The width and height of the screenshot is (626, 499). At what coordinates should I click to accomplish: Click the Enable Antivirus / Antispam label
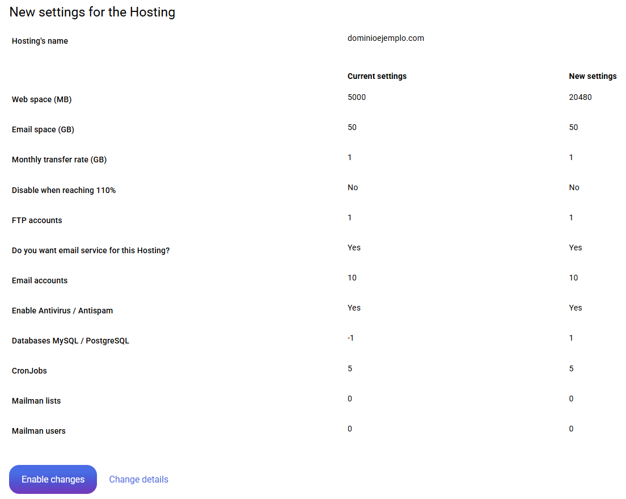(x=62, y=311)
